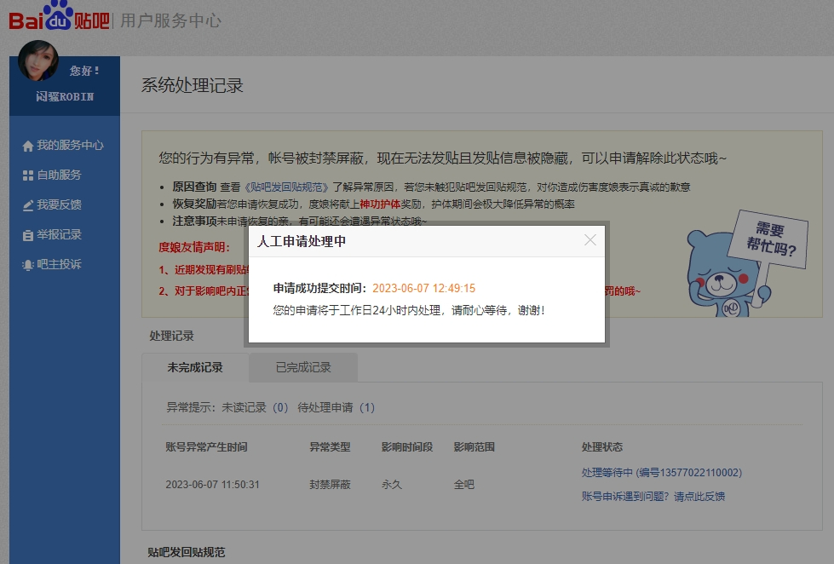Click the home icon beside 我的服务中心
Image resolution: width=834 pixels, height=564 pixels.
click(x=28, y=146)
